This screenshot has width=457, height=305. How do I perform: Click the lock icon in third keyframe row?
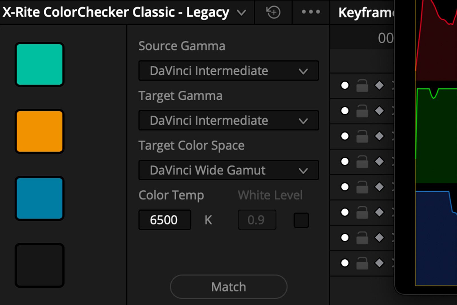[362, 136]
